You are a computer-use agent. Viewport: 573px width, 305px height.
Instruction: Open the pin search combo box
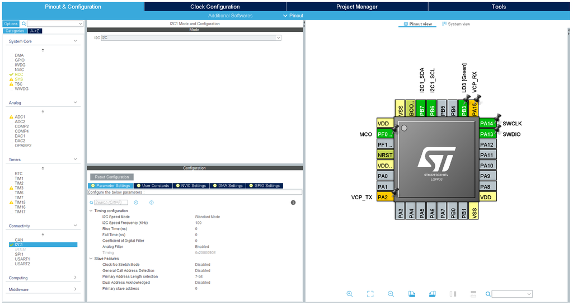click(512, 294)
